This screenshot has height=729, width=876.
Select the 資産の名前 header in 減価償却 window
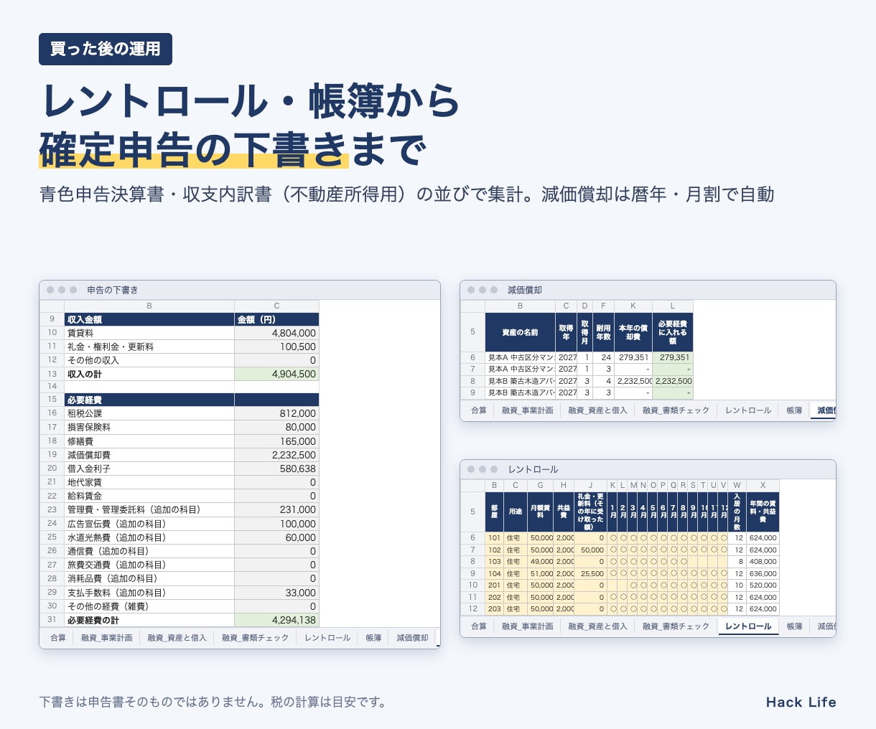coord(520,332)
